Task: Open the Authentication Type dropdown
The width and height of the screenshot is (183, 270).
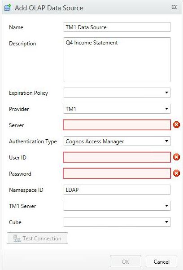Action: tap(117, 141)
